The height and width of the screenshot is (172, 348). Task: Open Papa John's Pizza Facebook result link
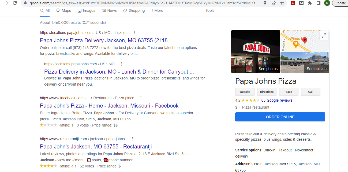pyautogui.click(x=109, y=106)
